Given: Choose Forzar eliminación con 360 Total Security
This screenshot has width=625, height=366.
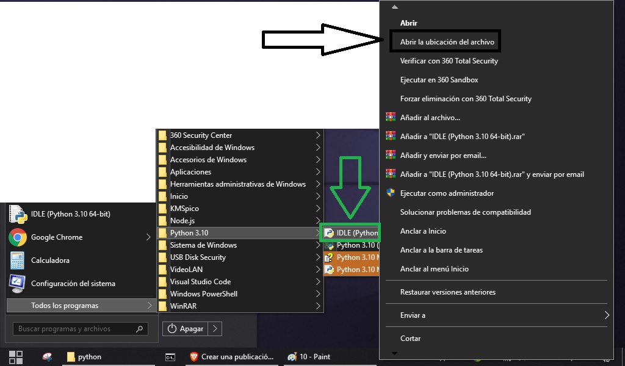Looking at the screenshot, I should [496, 99].
